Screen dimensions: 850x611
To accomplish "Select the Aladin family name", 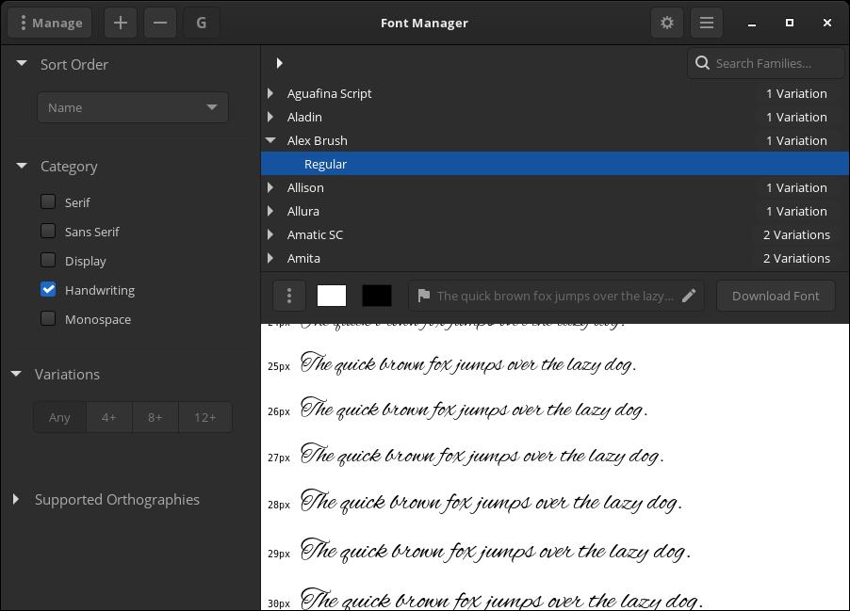I will click(304, 117).
